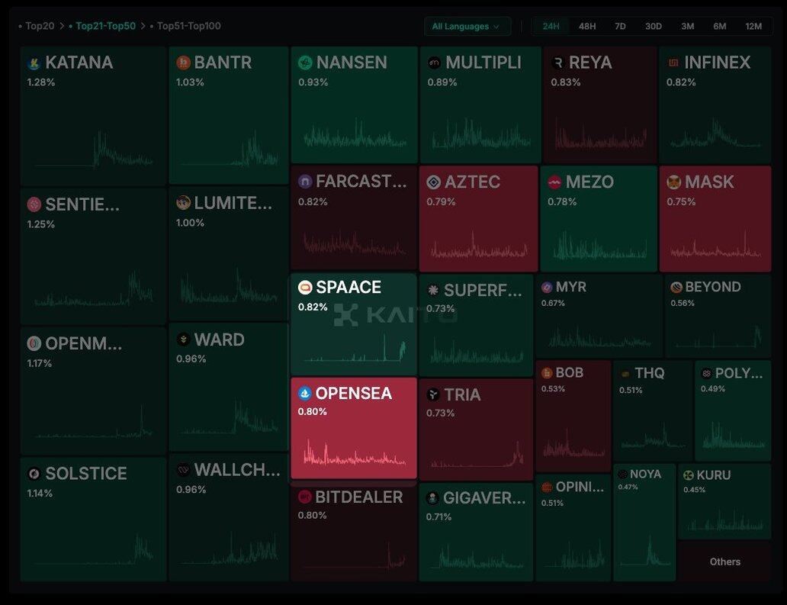Select the 7D time range
Image resolution: width=787 pixels, height=605 pixels.
(x=620, y=27)
